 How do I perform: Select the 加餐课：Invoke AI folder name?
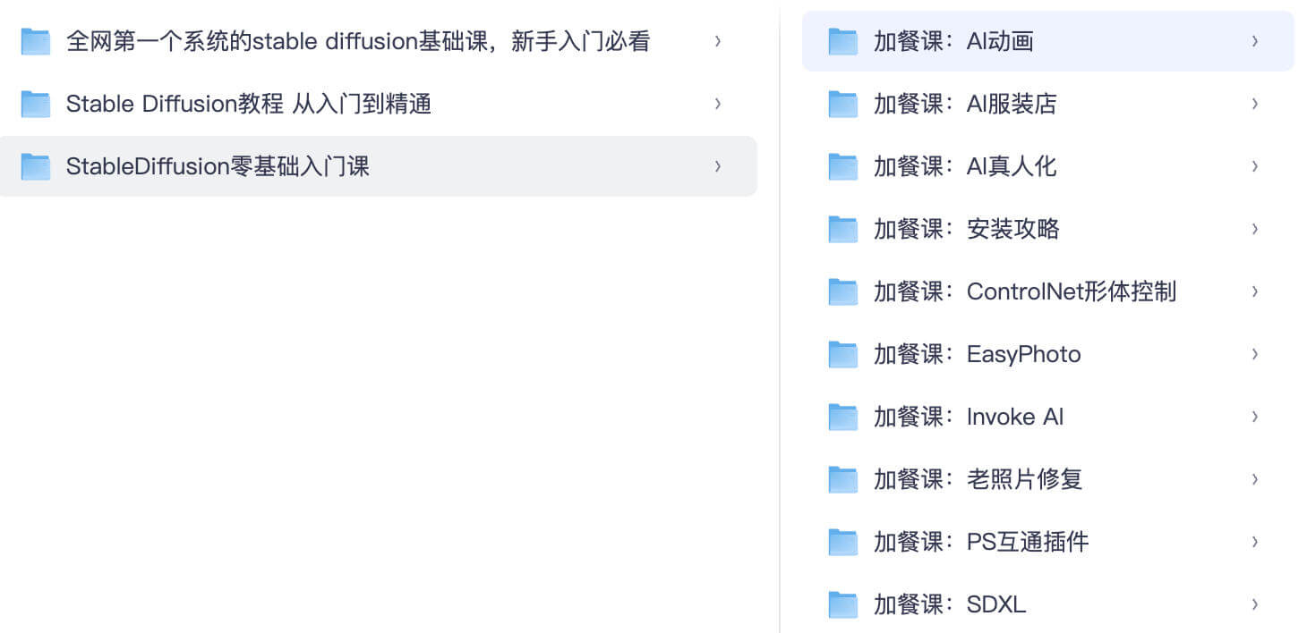[x=969, y=417]
